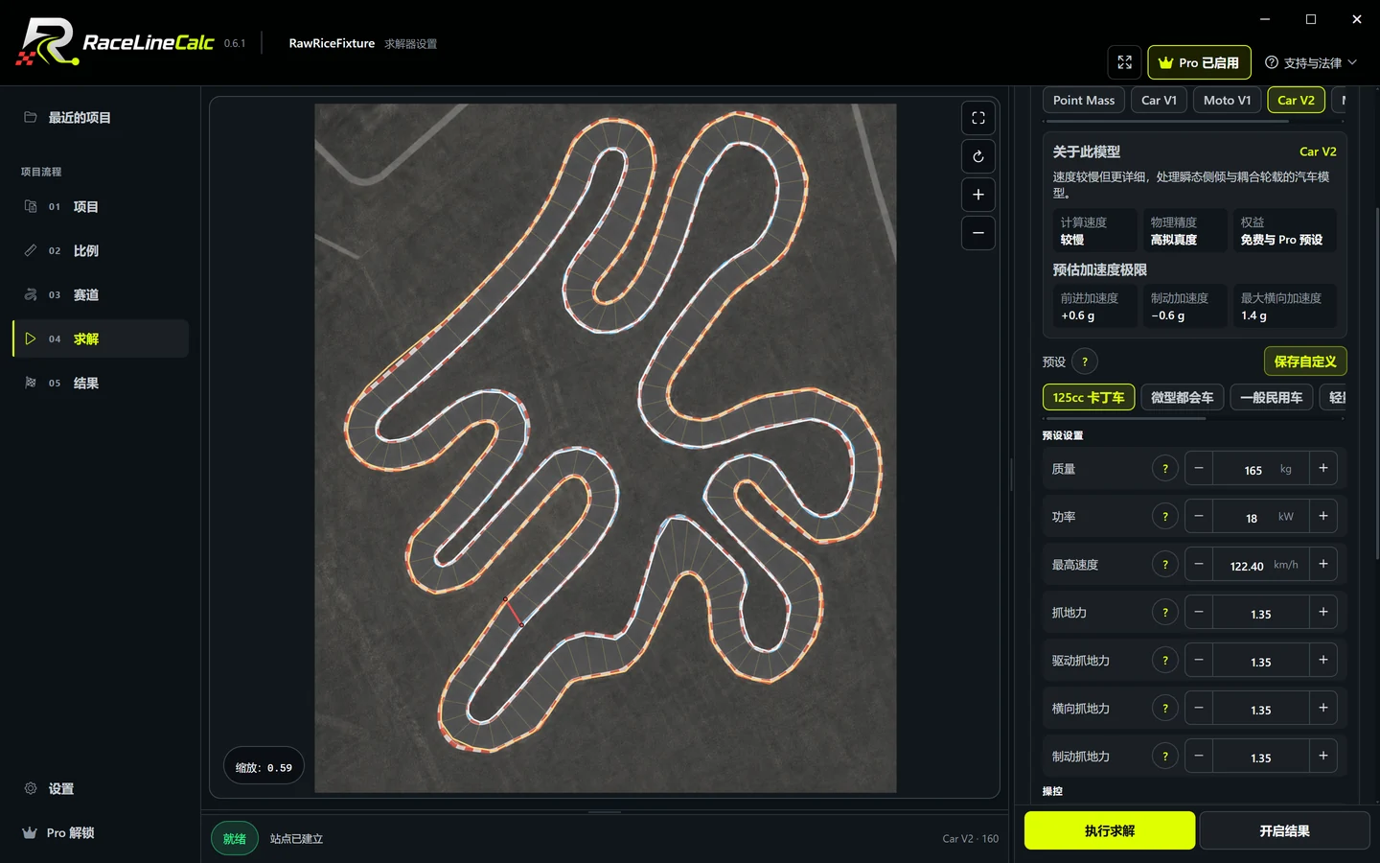The image size is (1380, 863).
Task: Click the Pro 已启用 crown button
Action: [x=1199, y=62]
